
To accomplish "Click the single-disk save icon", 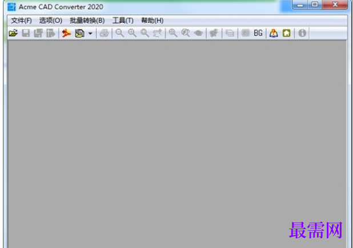I will [x=26, y=33].
